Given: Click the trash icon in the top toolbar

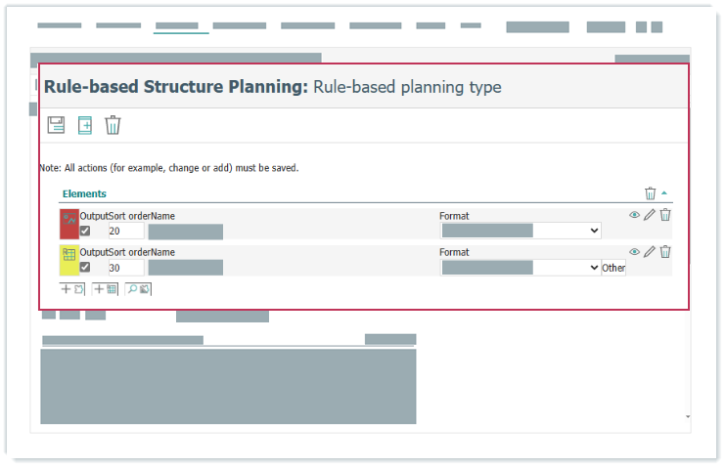Looking at the screenshot, I should [113, 125].
